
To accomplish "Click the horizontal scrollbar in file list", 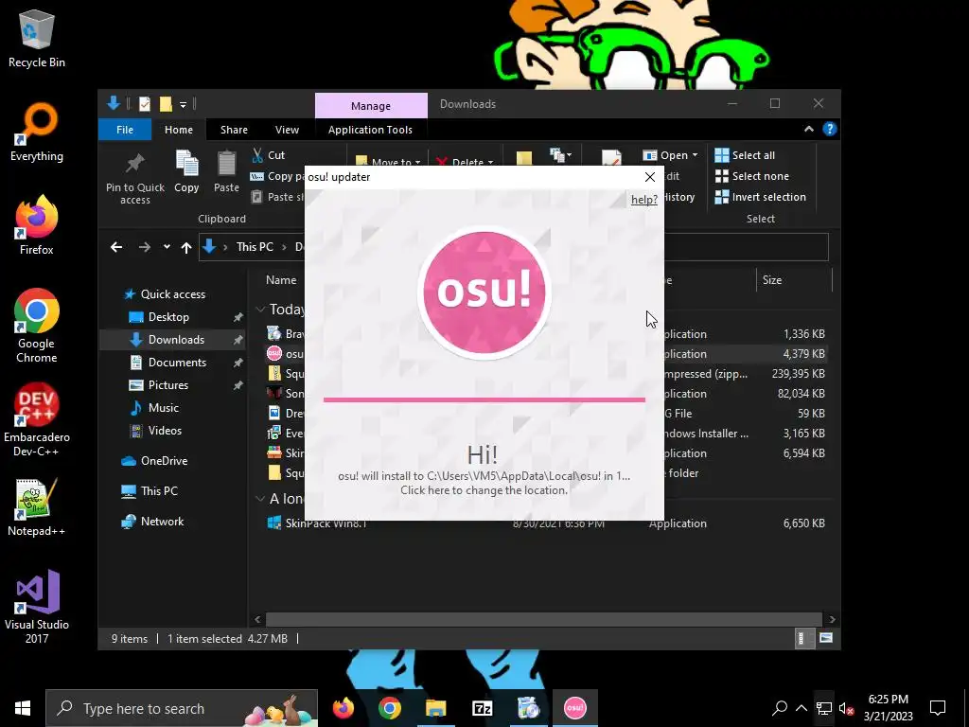I will pos(543,619).
